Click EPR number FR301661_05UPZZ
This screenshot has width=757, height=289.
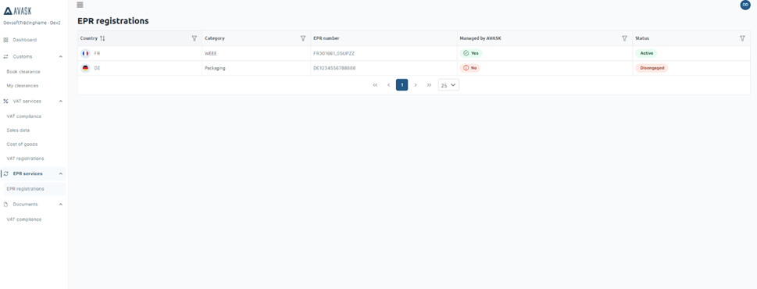point(334,53)
